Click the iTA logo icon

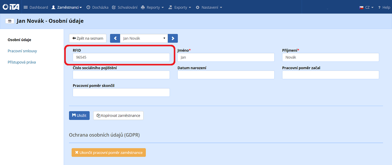(x=11, y=7)
